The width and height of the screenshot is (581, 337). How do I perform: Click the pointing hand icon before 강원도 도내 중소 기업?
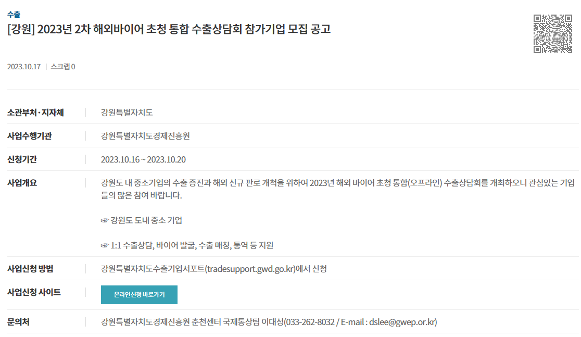(105, 221)
